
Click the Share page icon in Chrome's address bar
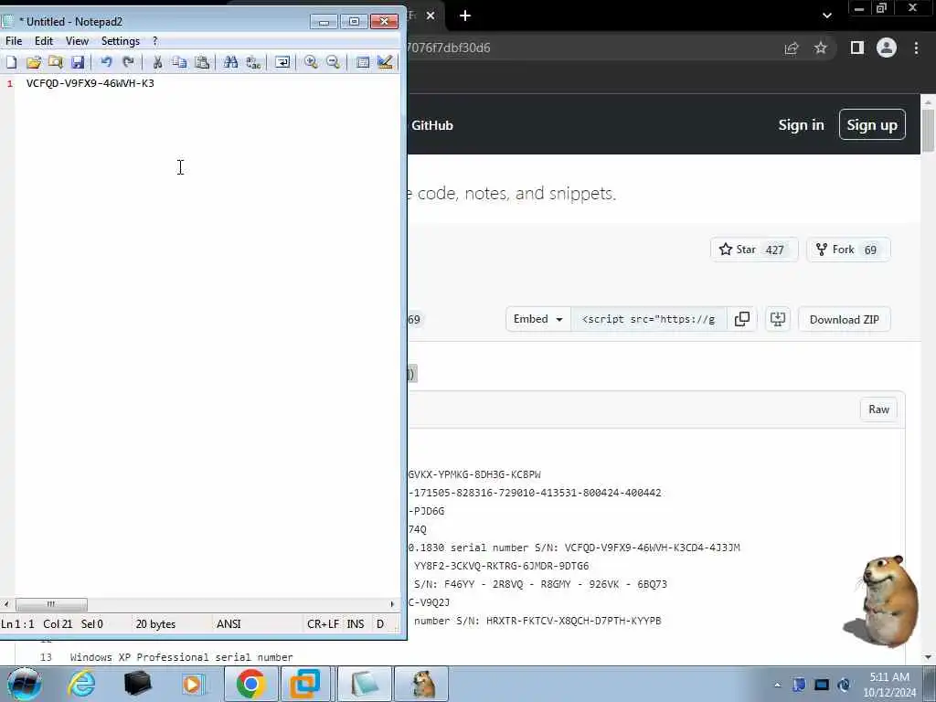tap(792, 48)
